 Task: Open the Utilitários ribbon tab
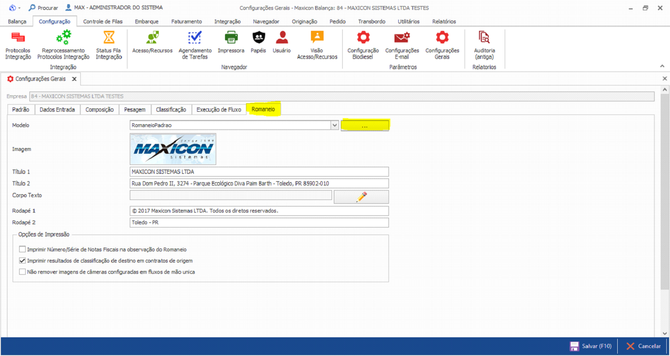[409, 21]
